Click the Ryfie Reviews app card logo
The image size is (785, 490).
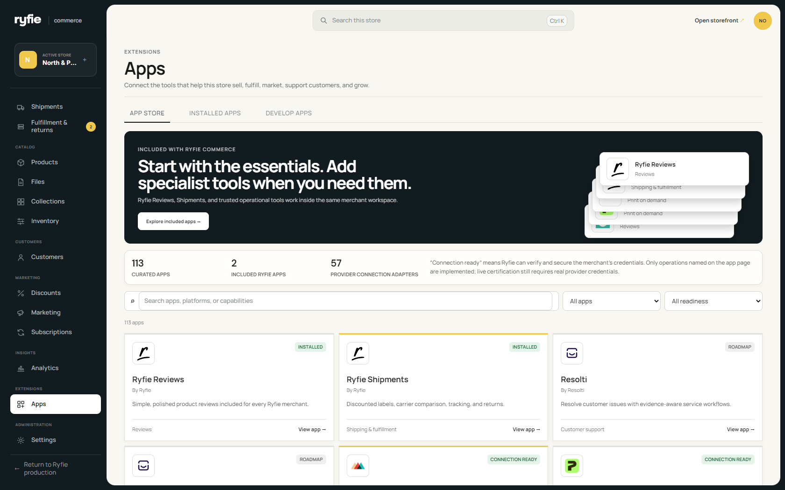[143, 353]
